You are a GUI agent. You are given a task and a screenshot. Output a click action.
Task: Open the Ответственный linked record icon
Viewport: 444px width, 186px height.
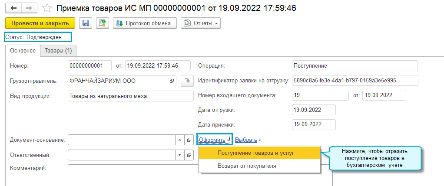(189, 155)
